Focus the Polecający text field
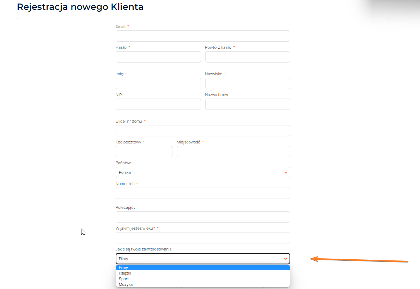The width and height of the screenshot is (420, 289). [x=203, y=217]
